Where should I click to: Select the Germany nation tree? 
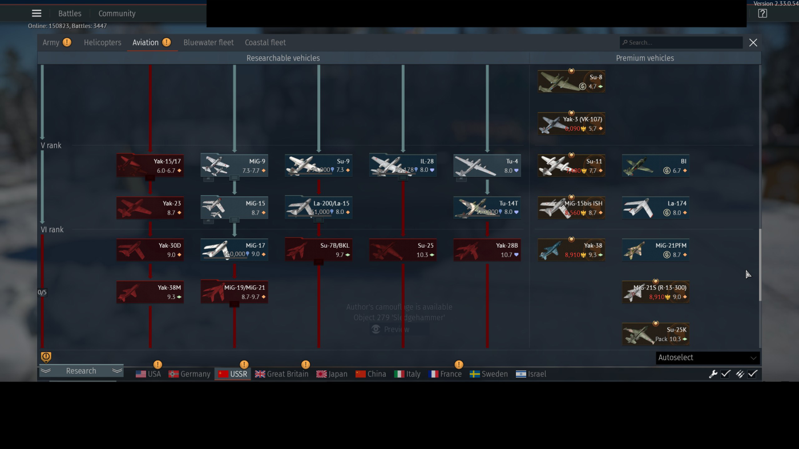(189, 374)
